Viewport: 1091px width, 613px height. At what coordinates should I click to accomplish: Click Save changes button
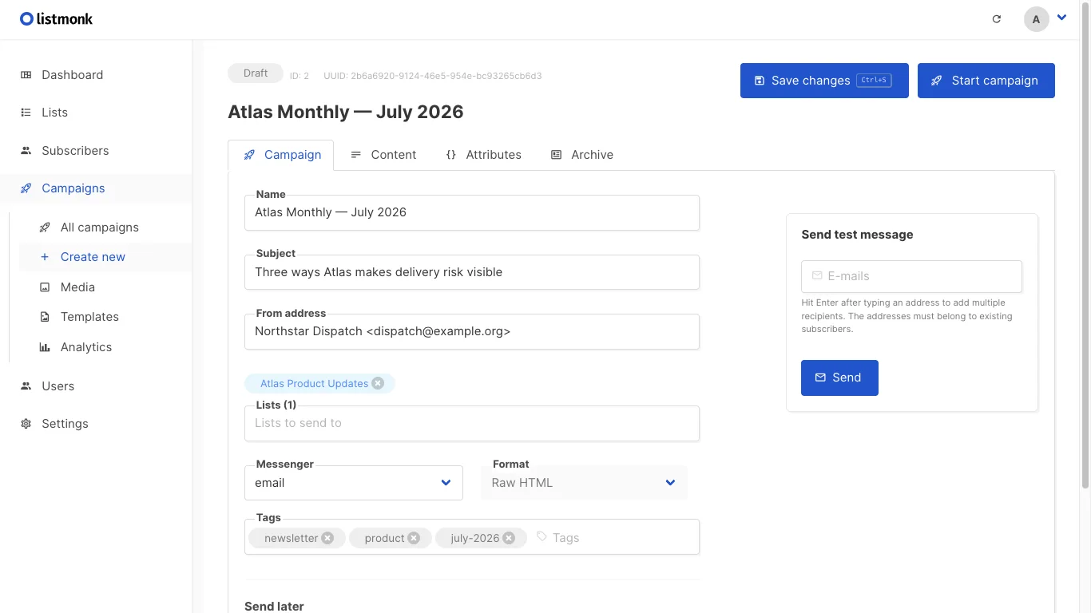tap(824, 81)
